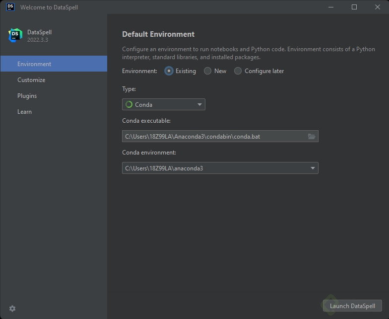The height and width of the screenshot is (319, 389).
Task: Minimize the Welcome to DataSpell window
Action: coord(330,7)
